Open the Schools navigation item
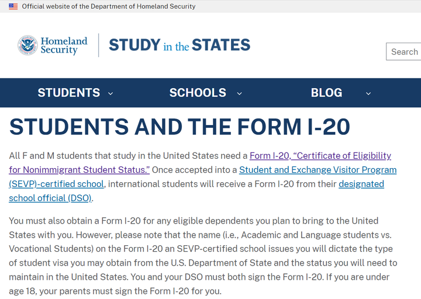Viewport: 421px width, 299px height. [x=198, y=93]
